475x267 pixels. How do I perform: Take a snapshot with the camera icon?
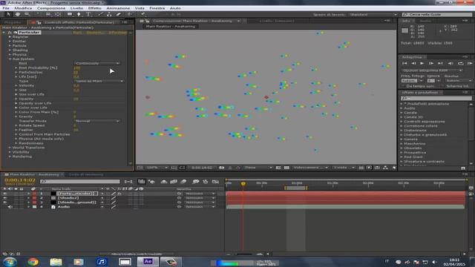[x=222, y=168]
